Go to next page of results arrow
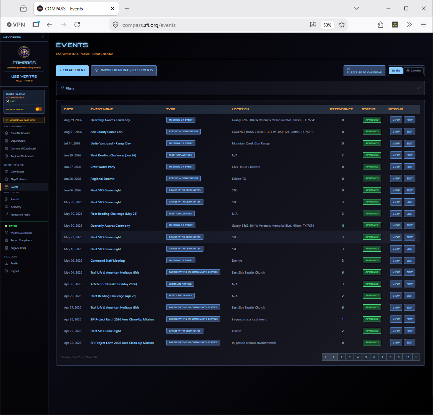The width and height of the screenshot is (433, 415). (x=416, y=357)
